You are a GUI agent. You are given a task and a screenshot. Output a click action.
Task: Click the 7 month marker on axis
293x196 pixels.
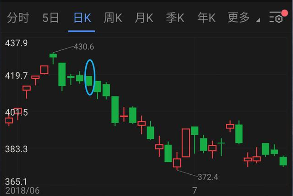coord(195,190)
